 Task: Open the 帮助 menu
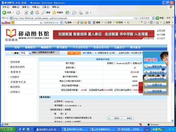coord(56,7)
